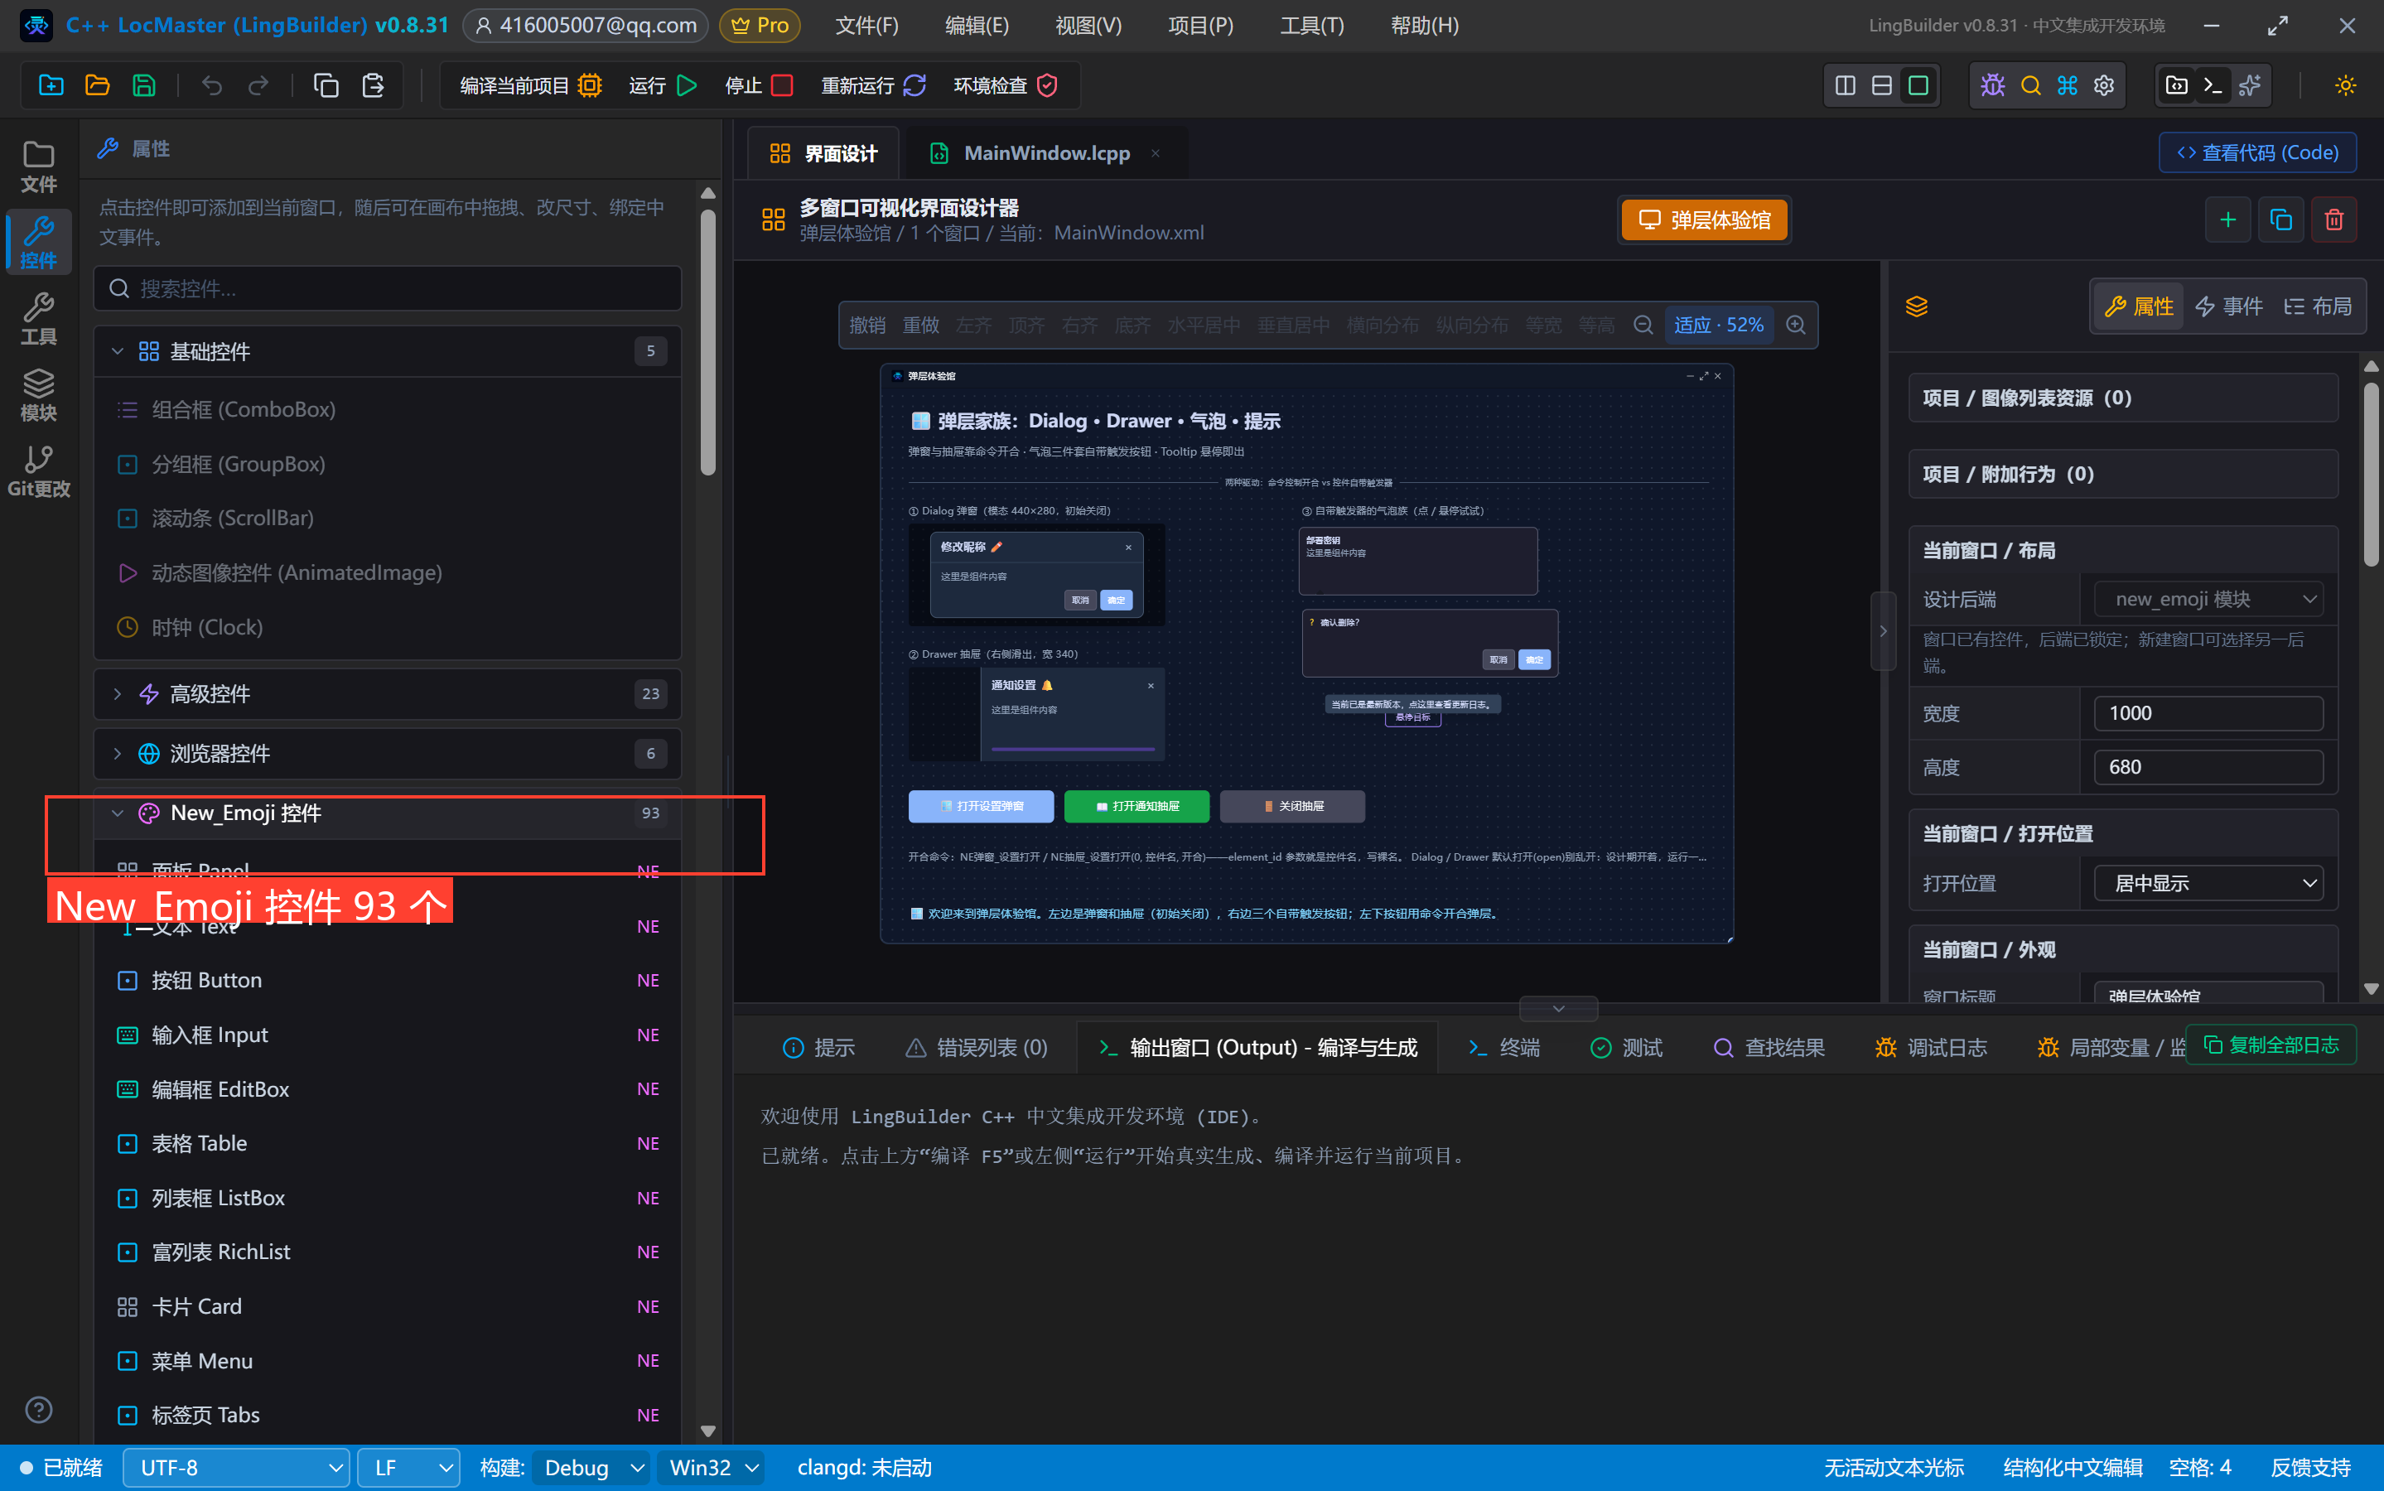Switch to split vertical layout icon
Viewport: 2384px width, 1491px height.
click(x=1845, y=86)
